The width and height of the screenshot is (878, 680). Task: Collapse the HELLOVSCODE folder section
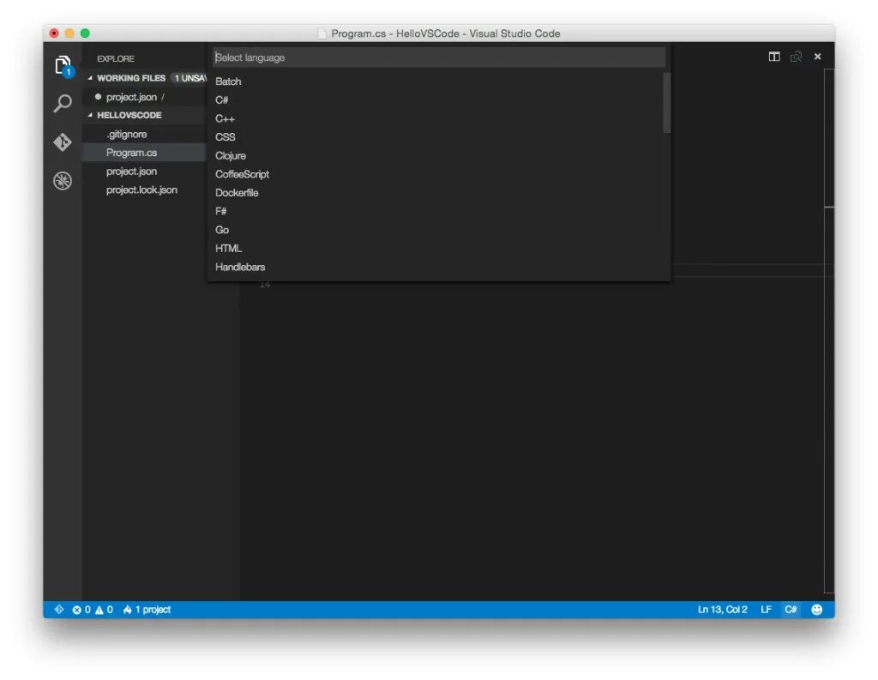pos(90,115)
